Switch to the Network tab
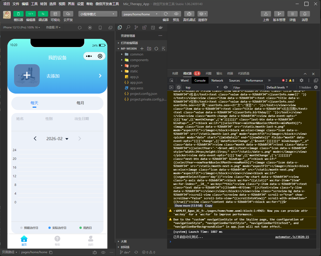This screenshot has height=256, width=321. click(x=217, y=80)
